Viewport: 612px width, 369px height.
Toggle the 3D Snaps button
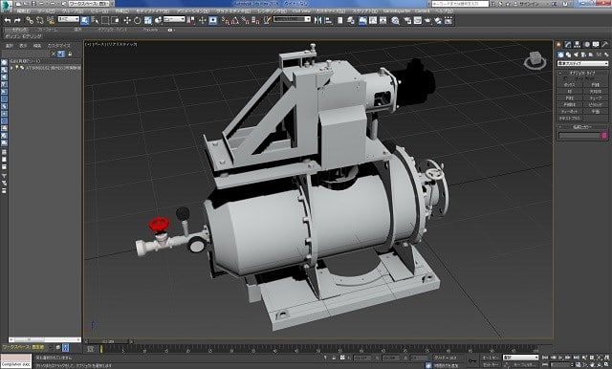coord(226,20)
